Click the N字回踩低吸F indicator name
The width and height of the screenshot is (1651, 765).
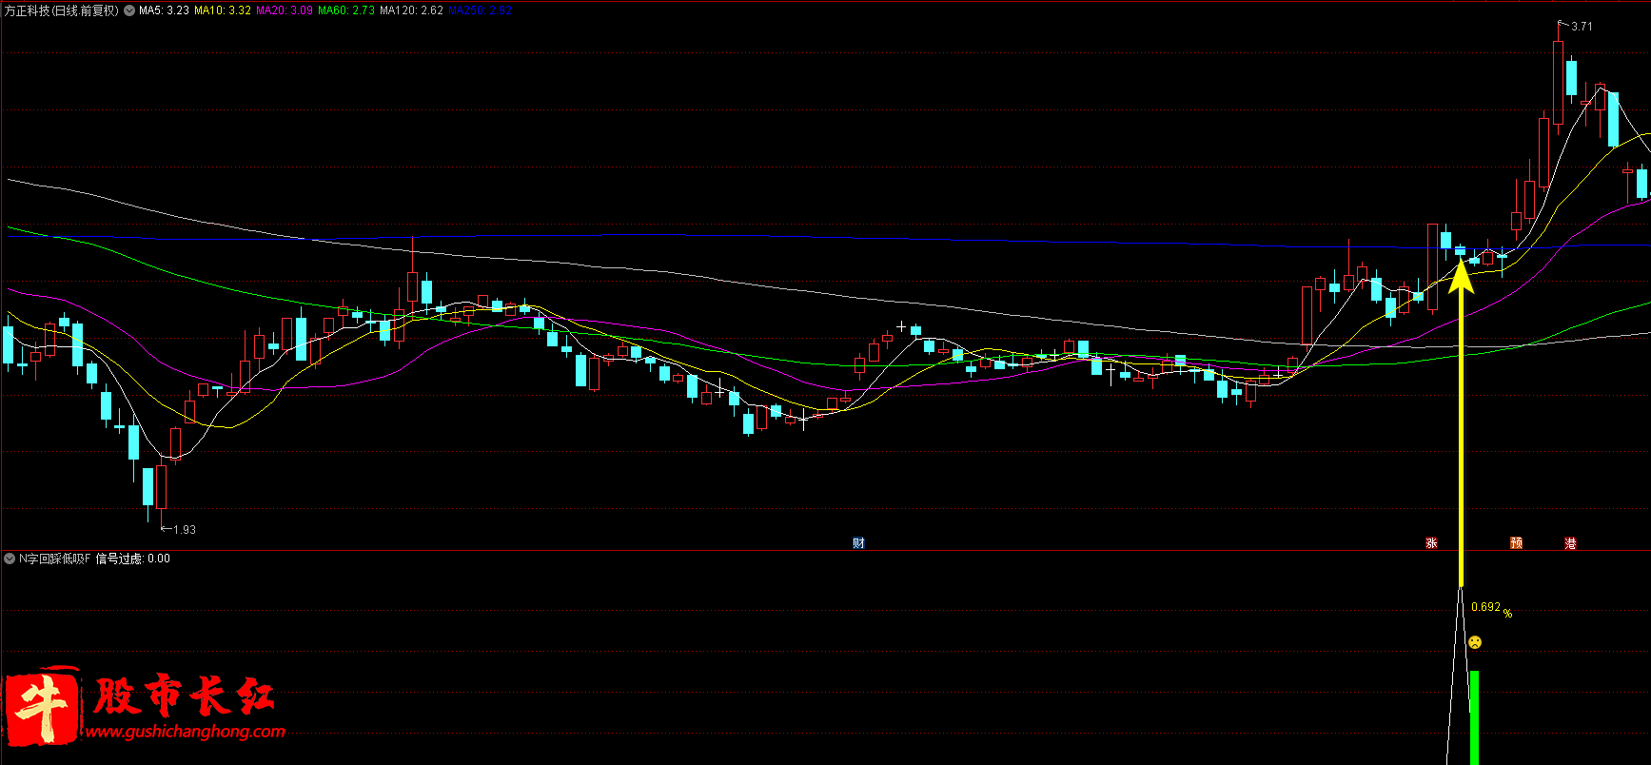55,559
